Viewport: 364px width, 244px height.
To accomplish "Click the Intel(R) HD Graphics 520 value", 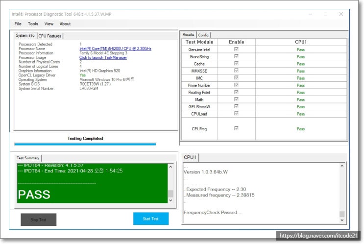I will click(x=100, y=71).
